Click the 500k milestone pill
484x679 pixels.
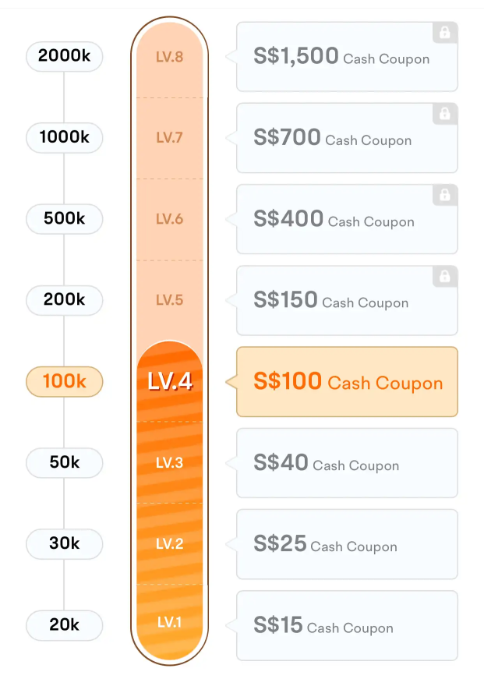coord(65,219)
